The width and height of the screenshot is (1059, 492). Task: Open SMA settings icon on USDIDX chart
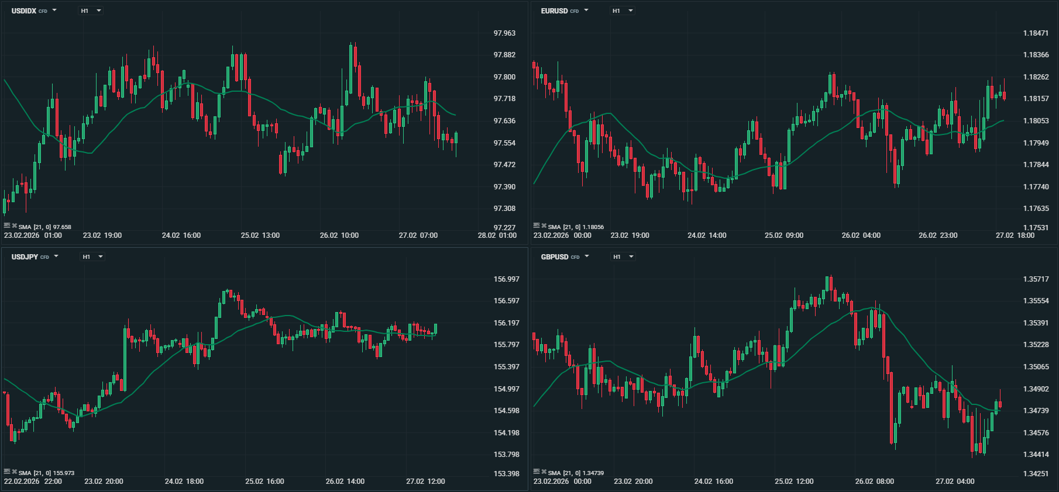click(7, 226)
